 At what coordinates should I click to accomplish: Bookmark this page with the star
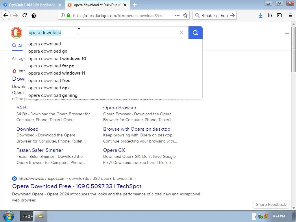point(185,16)
